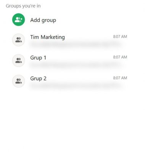Click the 8:07 AM timestamp for Grup 2

pos(120,78)
